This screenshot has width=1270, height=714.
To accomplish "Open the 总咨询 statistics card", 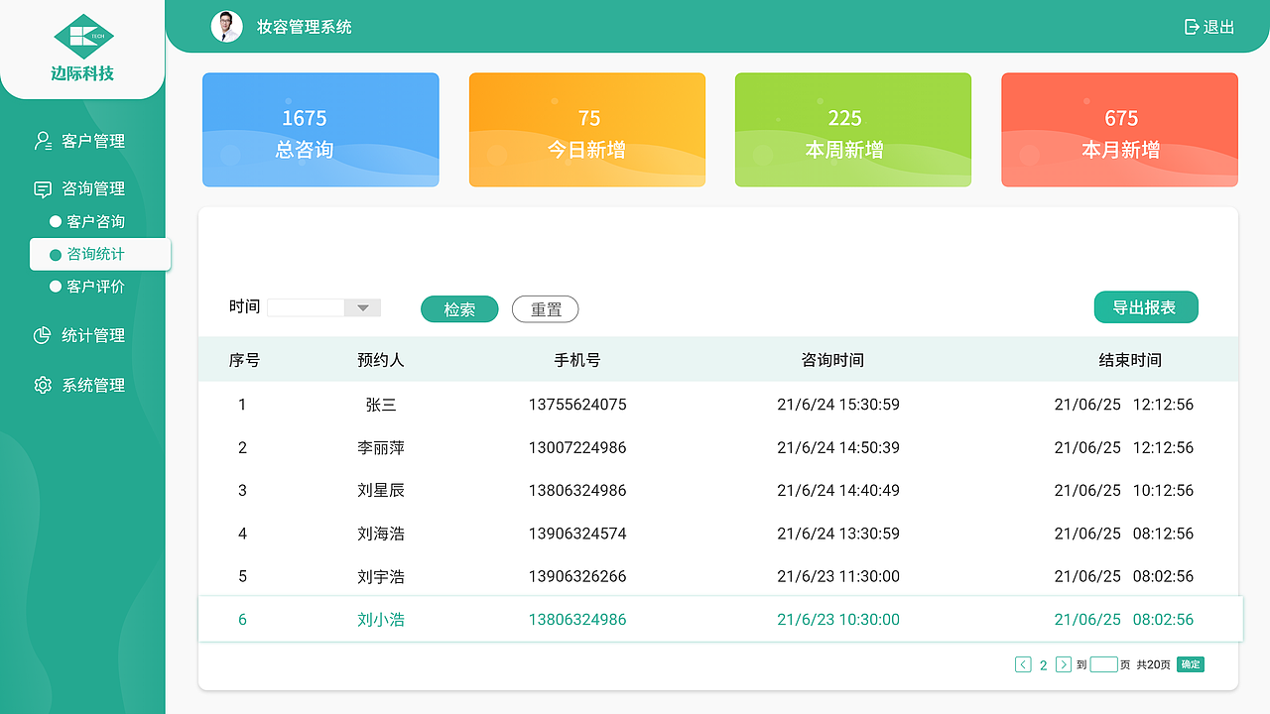I will [x=319, y=129].
